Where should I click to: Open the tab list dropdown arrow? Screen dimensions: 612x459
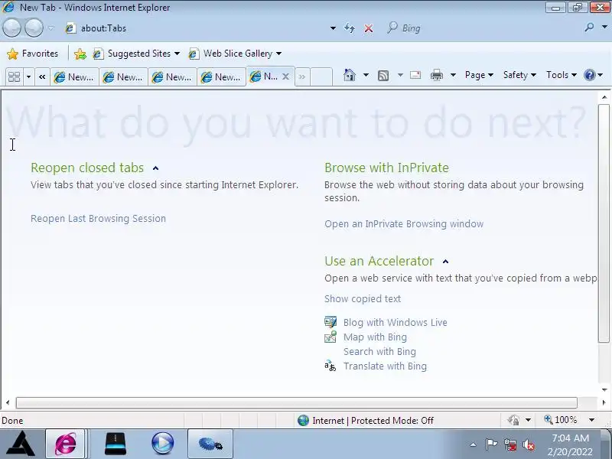point(28,77)
